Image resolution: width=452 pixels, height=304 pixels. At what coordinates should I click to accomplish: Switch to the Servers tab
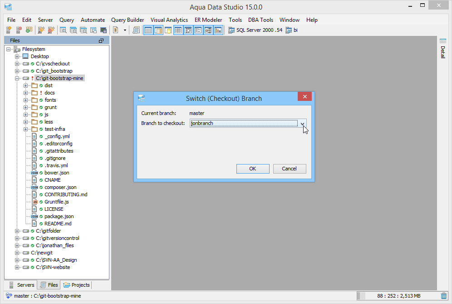pyautogui.click(x=22, y=285)
